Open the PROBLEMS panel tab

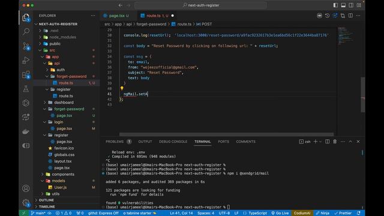115,142
